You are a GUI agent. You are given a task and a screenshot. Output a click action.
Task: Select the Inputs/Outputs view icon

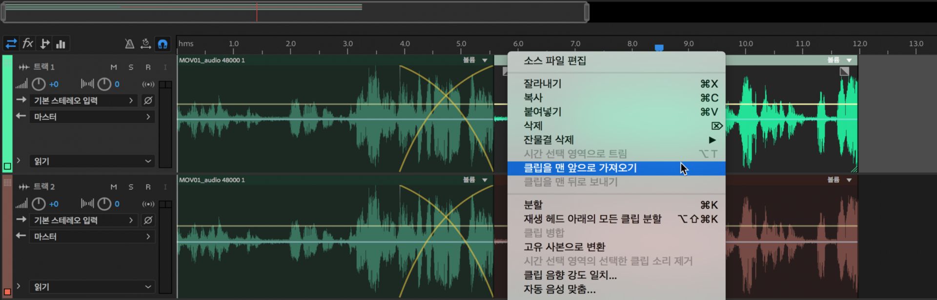[11, 44]
